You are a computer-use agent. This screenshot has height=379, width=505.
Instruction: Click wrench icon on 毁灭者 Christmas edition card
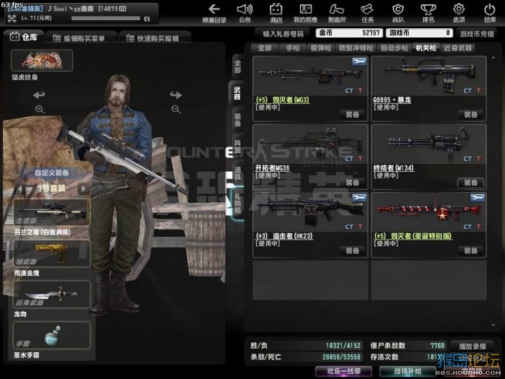(x=478, y=197)
